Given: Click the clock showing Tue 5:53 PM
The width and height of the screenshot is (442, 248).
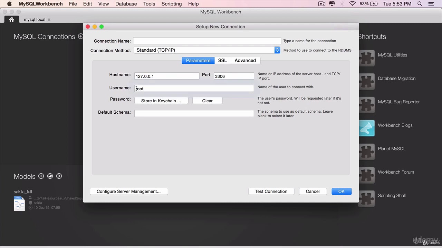Looking at the screenshot, I should pos(397,4).
